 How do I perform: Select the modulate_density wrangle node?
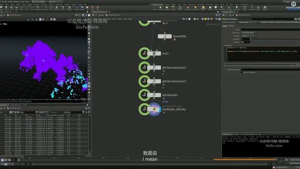154,109
